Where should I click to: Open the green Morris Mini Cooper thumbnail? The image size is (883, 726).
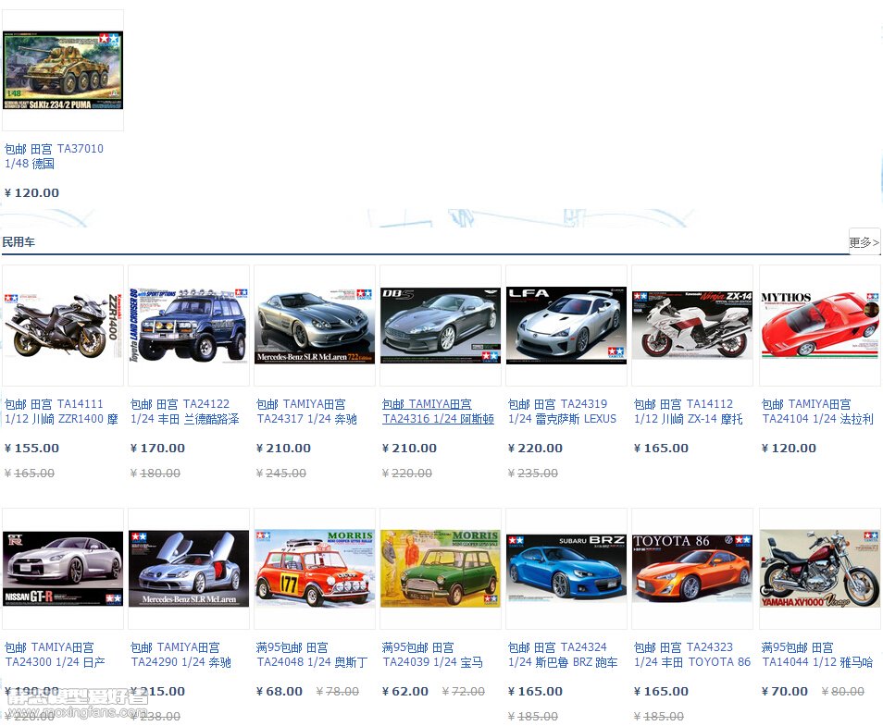coord(441,569)
